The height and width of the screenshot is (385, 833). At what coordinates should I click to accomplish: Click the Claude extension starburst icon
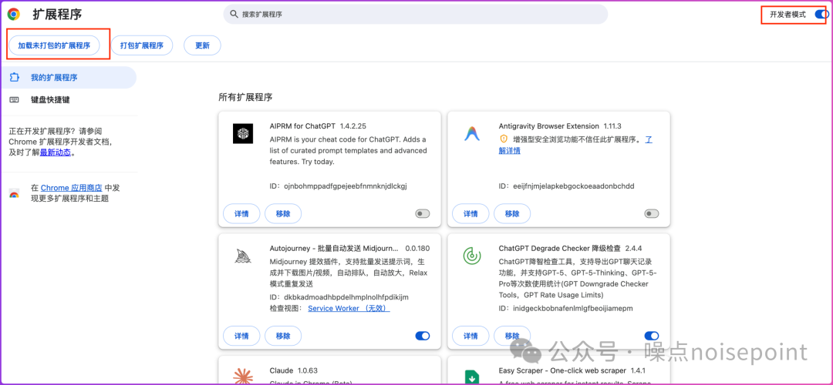[x=243, y=376]
